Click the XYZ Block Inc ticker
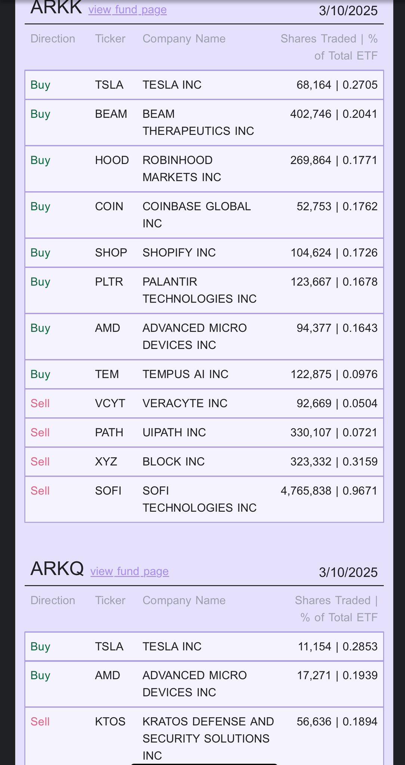The image size is (405, 765). pos(106,462)
